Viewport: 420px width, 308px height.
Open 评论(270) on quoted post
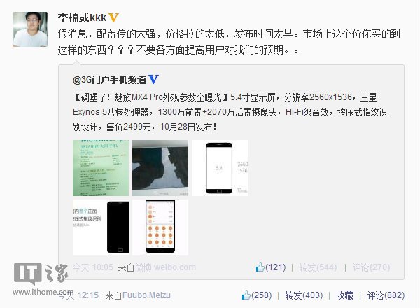point(371,267)
